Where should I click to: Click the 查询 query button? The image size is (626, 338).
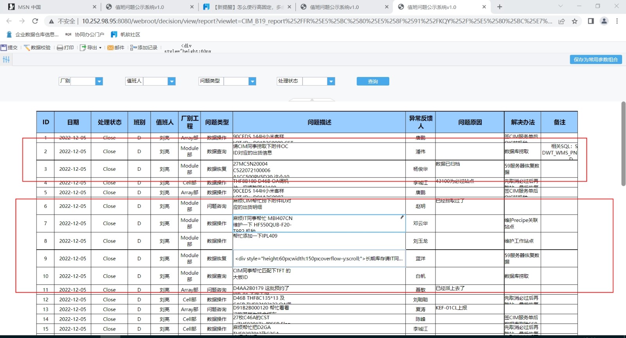tap(372, 81)
